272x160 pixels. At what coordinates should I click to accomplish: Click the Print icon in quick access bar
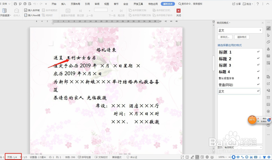(25, 4)
